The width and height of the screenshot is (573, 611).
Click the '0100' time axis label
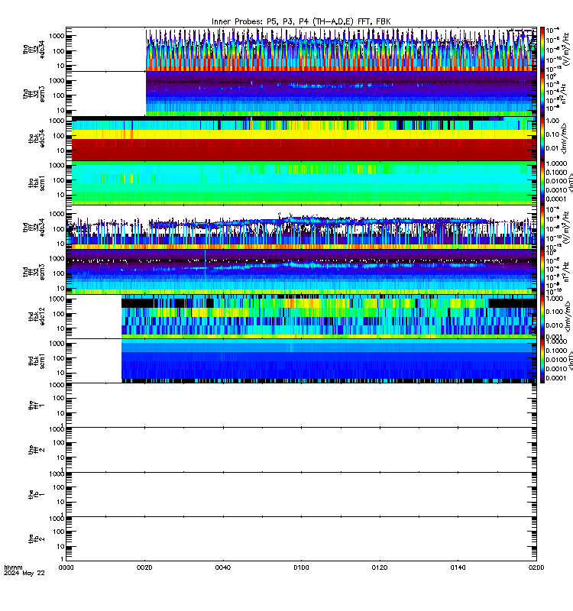pyautogui.click(x=301, y=567)
